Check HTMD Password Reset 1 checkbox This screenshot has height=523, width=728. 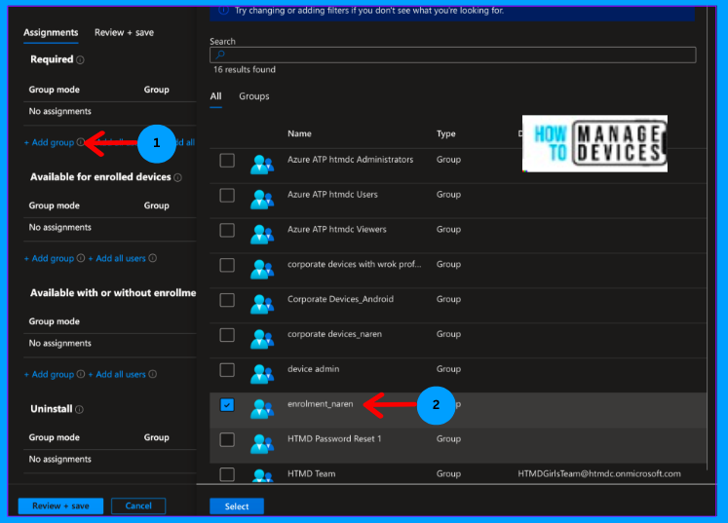point(227,439)
